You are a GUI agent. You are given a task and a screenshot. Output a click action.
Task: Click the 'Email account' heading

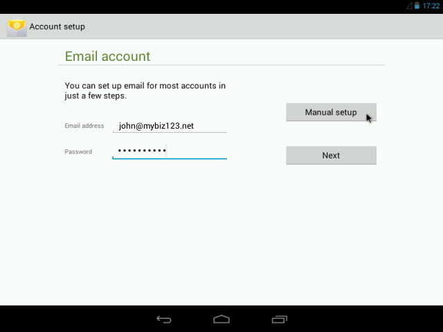click(108, 56)
